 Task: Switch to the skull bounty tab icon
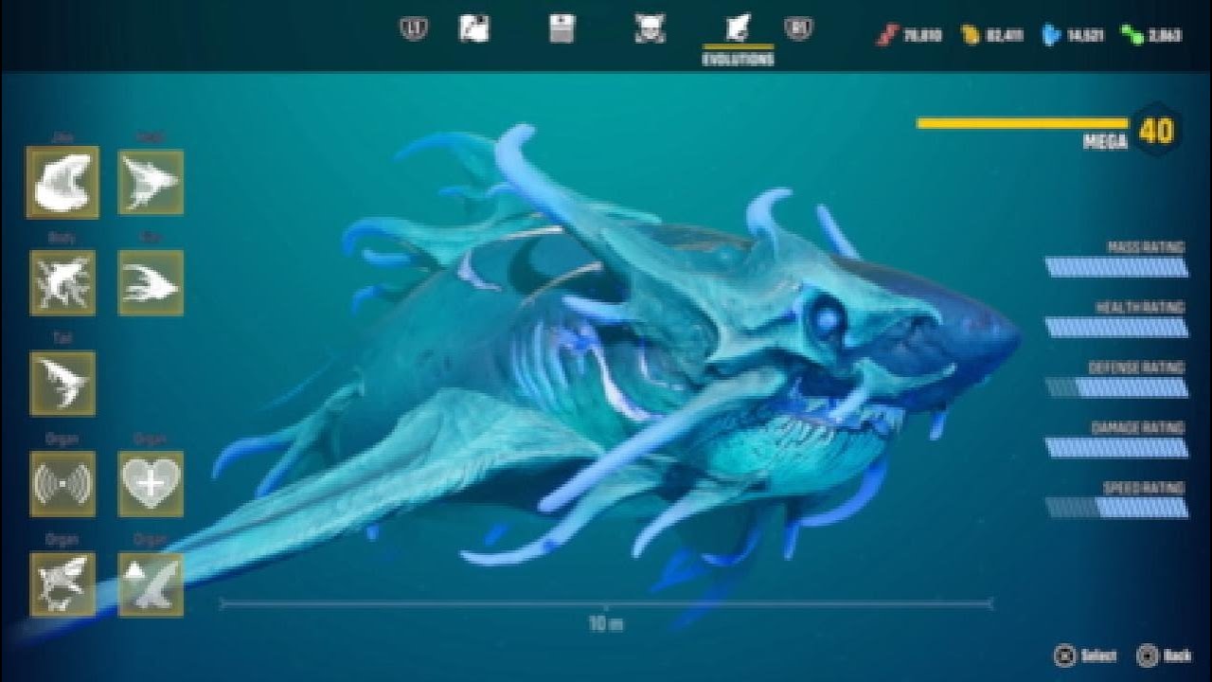(x=649, y=28)
